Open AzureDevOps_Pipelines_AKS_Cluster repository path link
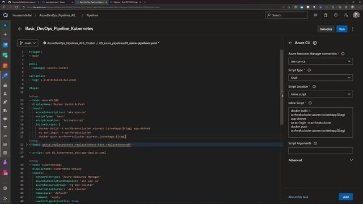This screenshot has height=204, width=363. point(71,43)
